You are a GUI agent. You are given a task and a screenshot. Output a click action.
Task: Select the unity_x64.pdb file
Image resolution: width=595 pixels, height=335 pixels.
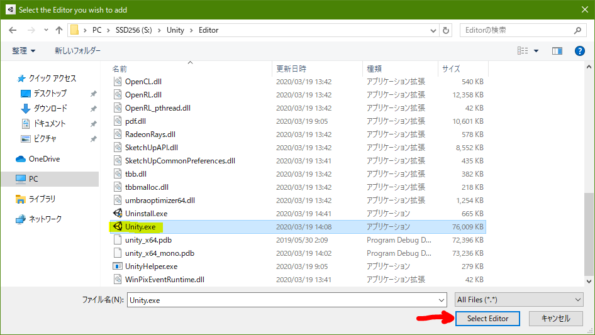pos(148,239)
